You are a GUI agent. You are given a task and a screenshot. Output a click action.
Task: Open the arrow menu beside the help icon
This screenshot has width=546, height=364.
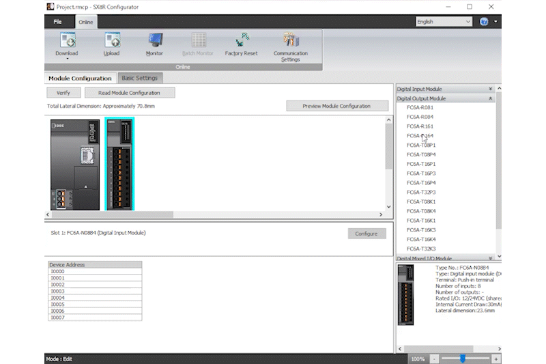495,22
